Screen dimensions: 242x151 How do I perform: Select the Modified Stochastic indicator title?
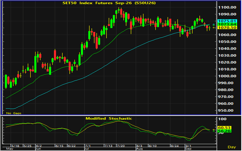tap(109, 118)
